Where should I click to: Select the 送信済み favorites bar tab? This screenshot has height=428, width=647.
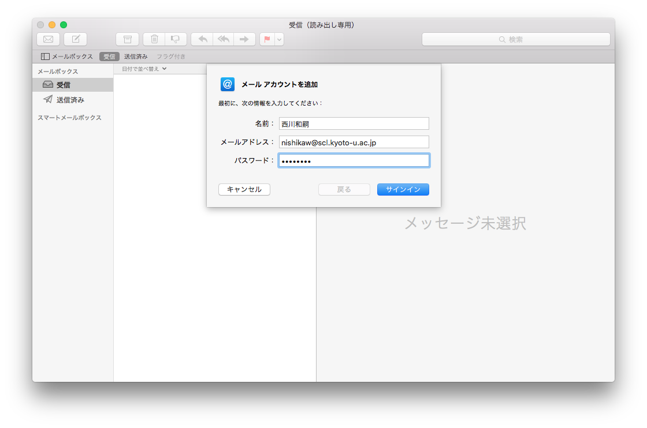coord(136,57)
